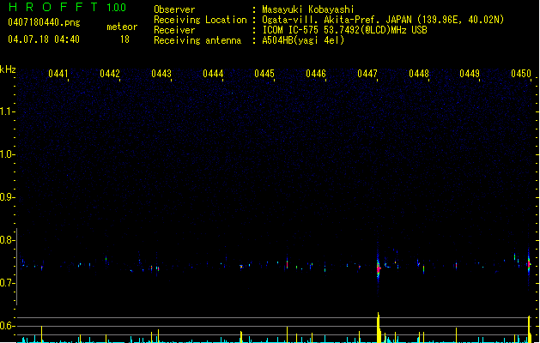540x343 pixels.
Task: Click the 0447 time marker
Action: 367,74
